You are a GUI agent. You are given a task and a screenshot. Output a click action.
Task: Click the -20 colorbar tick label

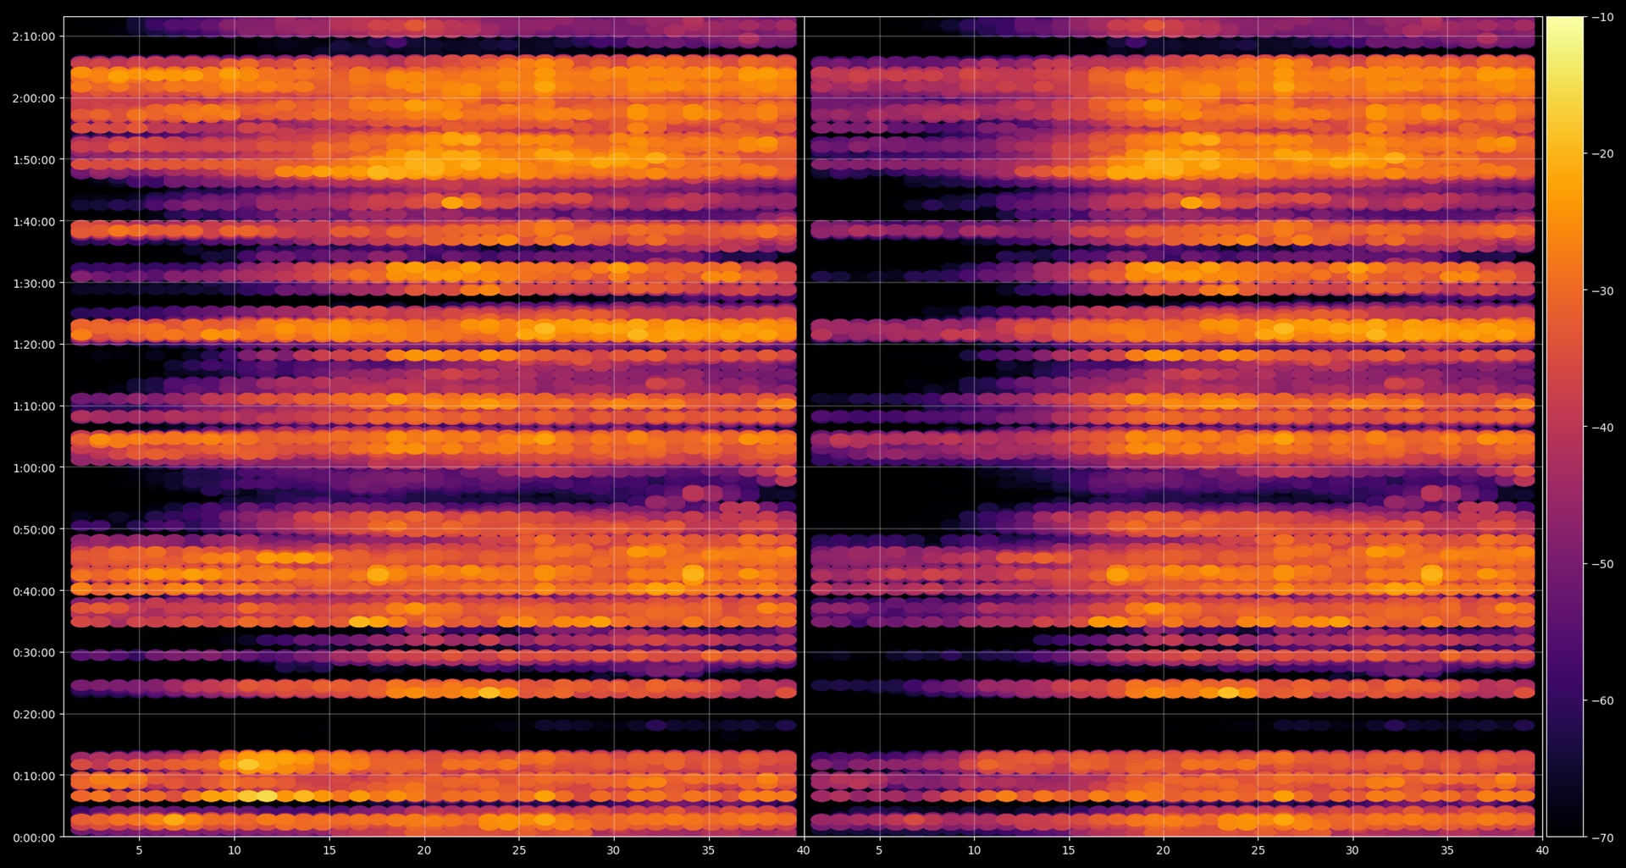click(1602, 154)
